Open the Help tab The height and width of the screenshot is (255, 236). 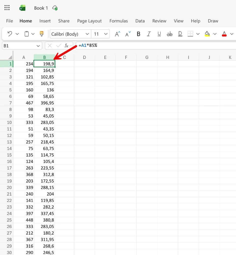coord(195,21)
